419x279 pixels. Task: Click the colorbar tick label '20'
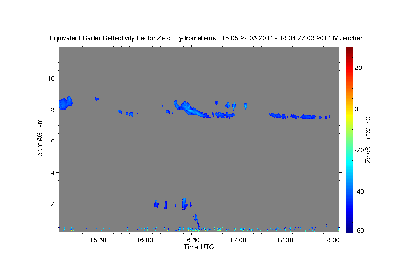[x=359, y=67]
